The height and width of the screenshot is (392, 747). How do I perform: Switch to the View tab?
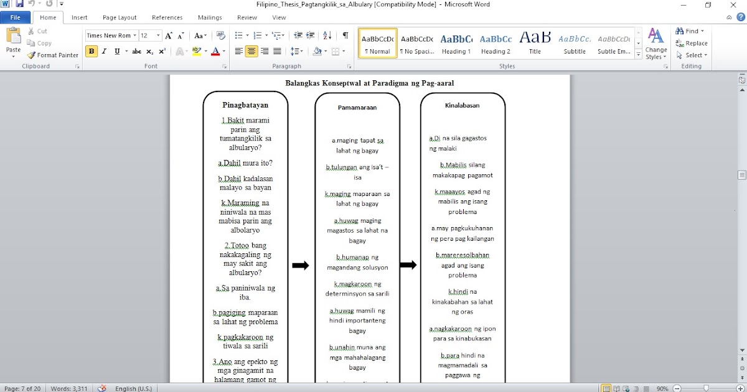[x=279, y=17]
